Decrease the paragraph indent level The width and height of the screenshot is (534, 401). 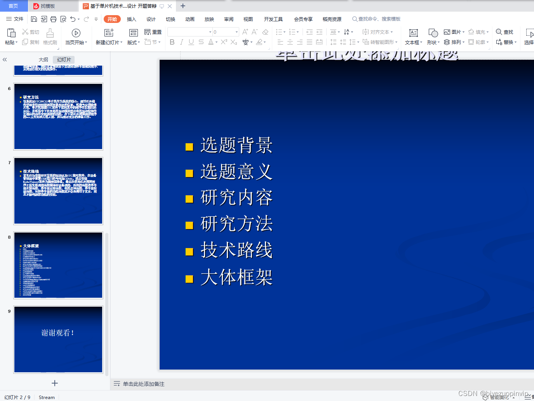click(310, 32)
